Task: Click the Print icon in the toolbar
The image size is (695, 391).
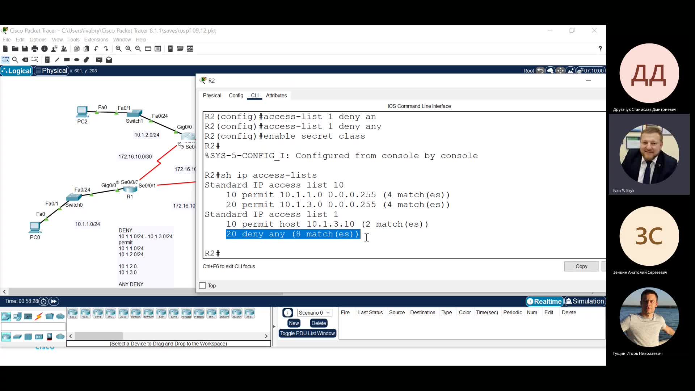Action: tap(35, 49)
